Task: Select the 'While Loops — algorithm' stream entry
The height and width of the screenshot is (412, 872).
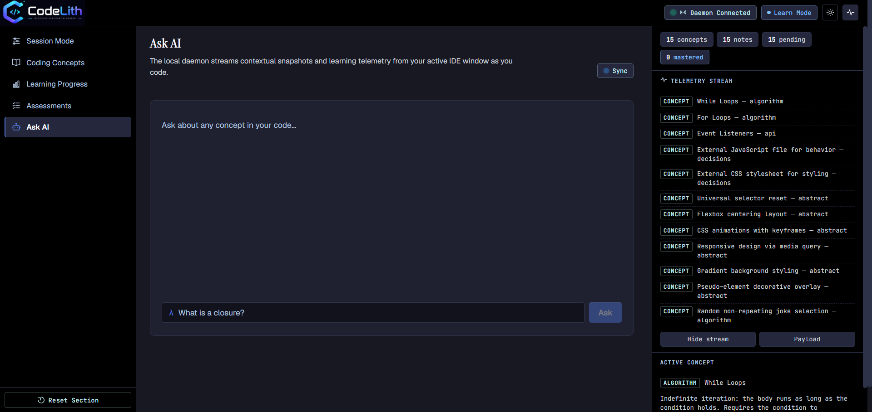Action: pos(758,102)
